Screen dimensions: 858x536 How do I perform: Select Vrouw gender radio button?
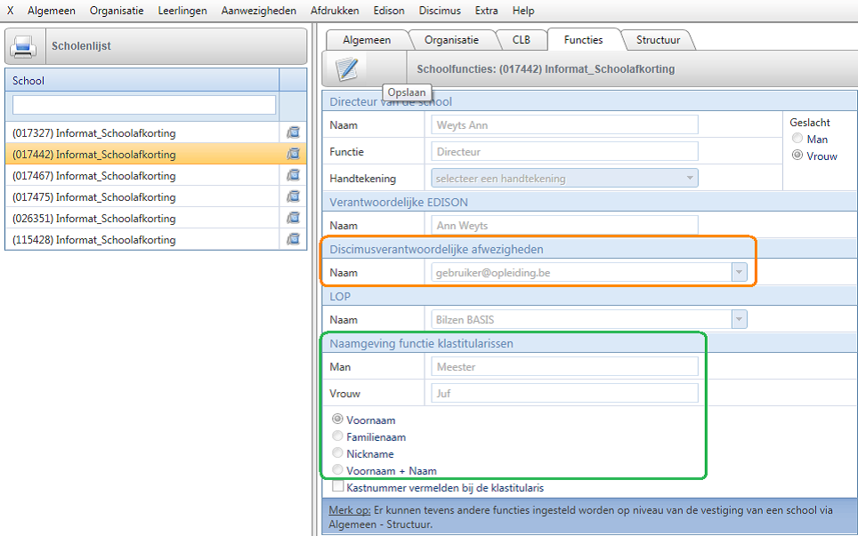click(x=797, y=156)
